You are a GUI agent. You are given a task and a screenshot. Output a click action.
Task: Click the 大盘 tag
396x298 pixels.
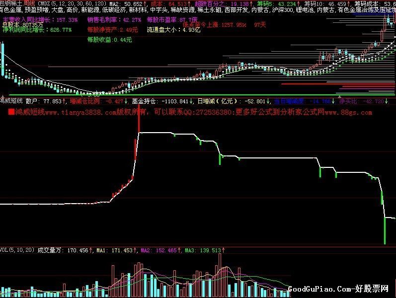[x=57, y=10]
